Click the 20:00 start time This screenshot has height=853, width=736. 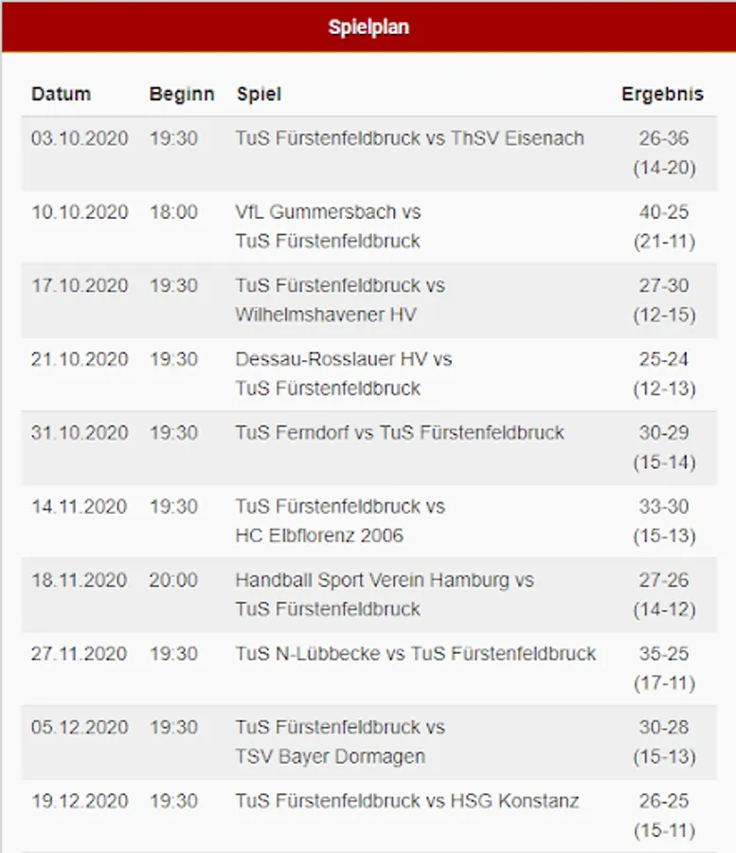[x=173, y=580]
